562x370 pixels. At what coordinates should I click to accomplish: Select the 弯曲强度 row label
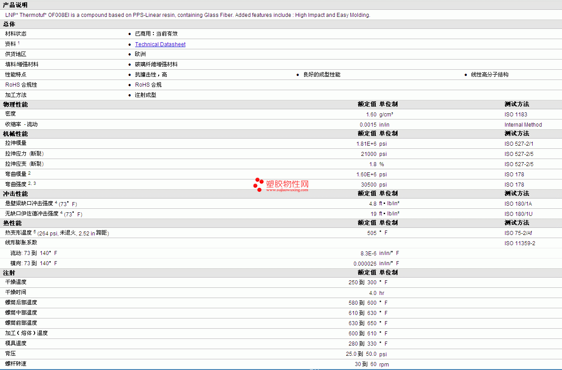[16, 184]
